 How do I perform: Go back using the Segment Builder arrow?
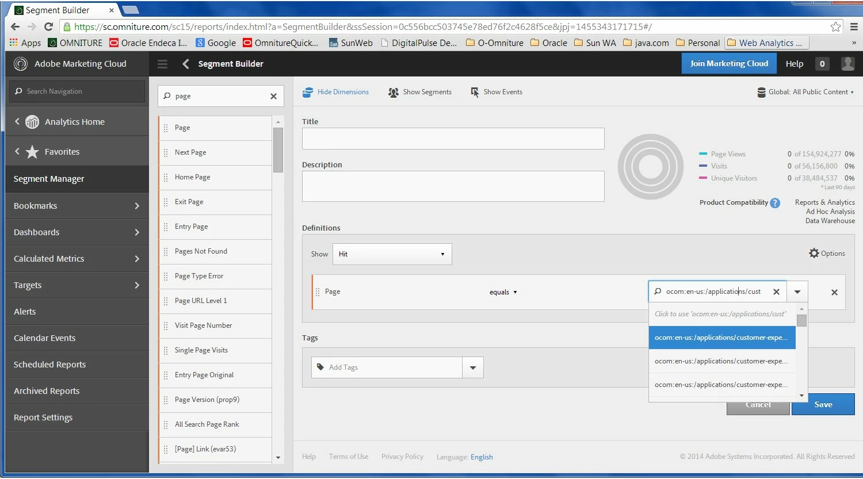185,64
